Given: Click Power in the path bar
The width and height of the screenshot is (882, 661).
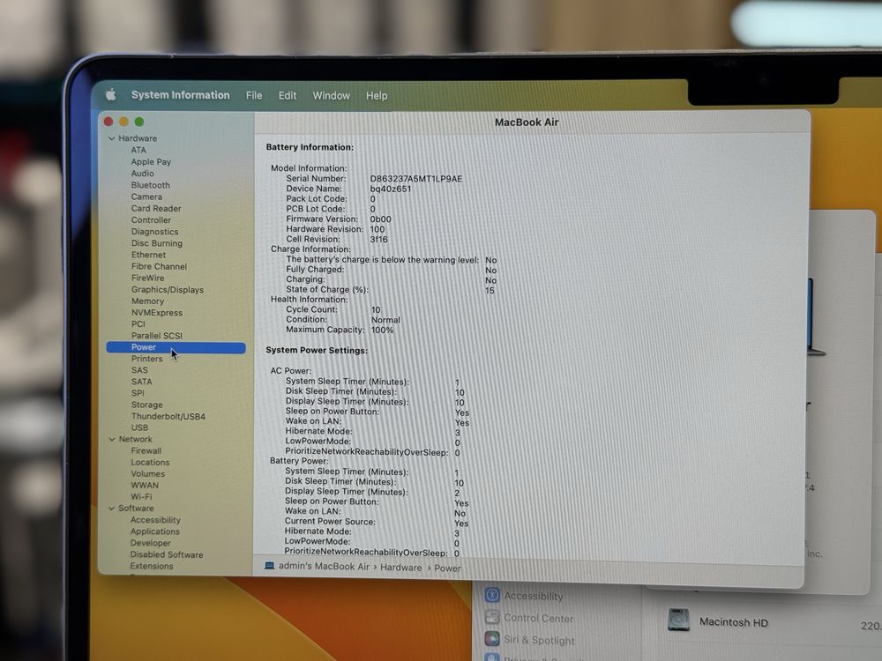Looking at the screenshot, I should [x=447, y=568].
